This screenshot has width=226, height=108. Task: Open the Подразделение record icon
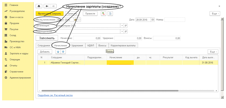[x=126, y=31]
